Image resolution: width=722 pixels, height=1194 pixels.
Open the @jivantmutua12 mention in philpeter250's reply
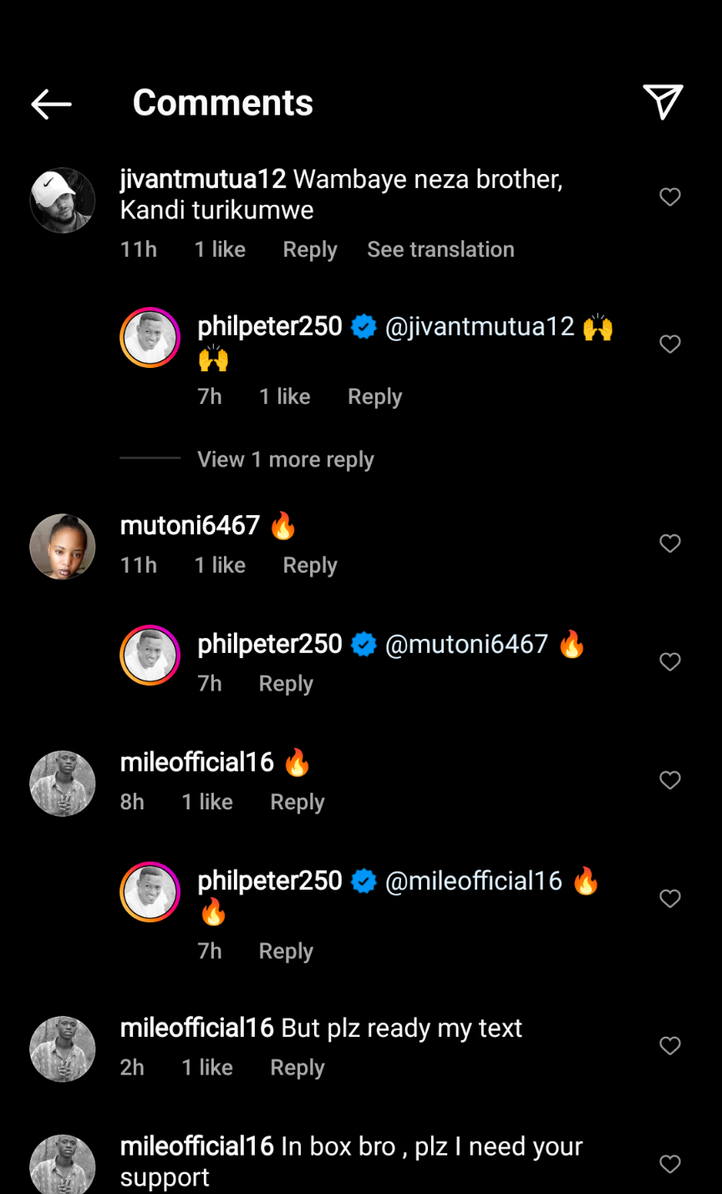tap(480, 326)
